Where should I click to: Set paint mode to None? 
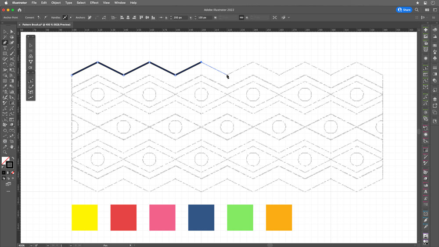(13, 173)
